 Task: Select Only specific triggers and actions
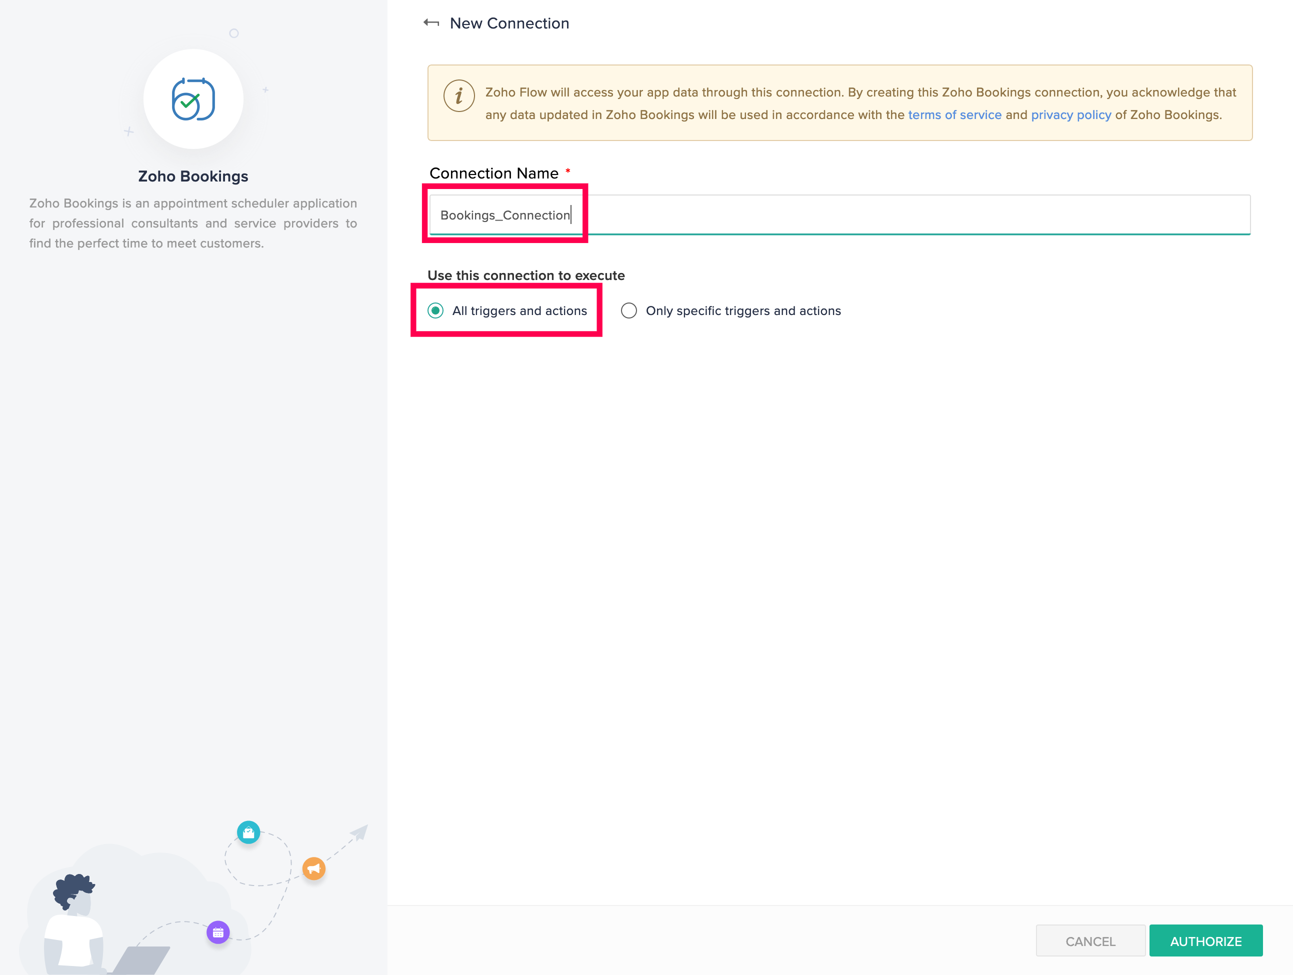click(x=629, y=310)
